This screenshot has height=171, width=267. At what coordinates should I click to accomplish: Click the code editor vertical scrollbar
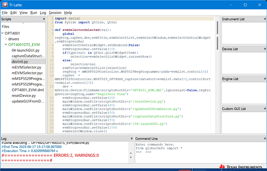217,35
